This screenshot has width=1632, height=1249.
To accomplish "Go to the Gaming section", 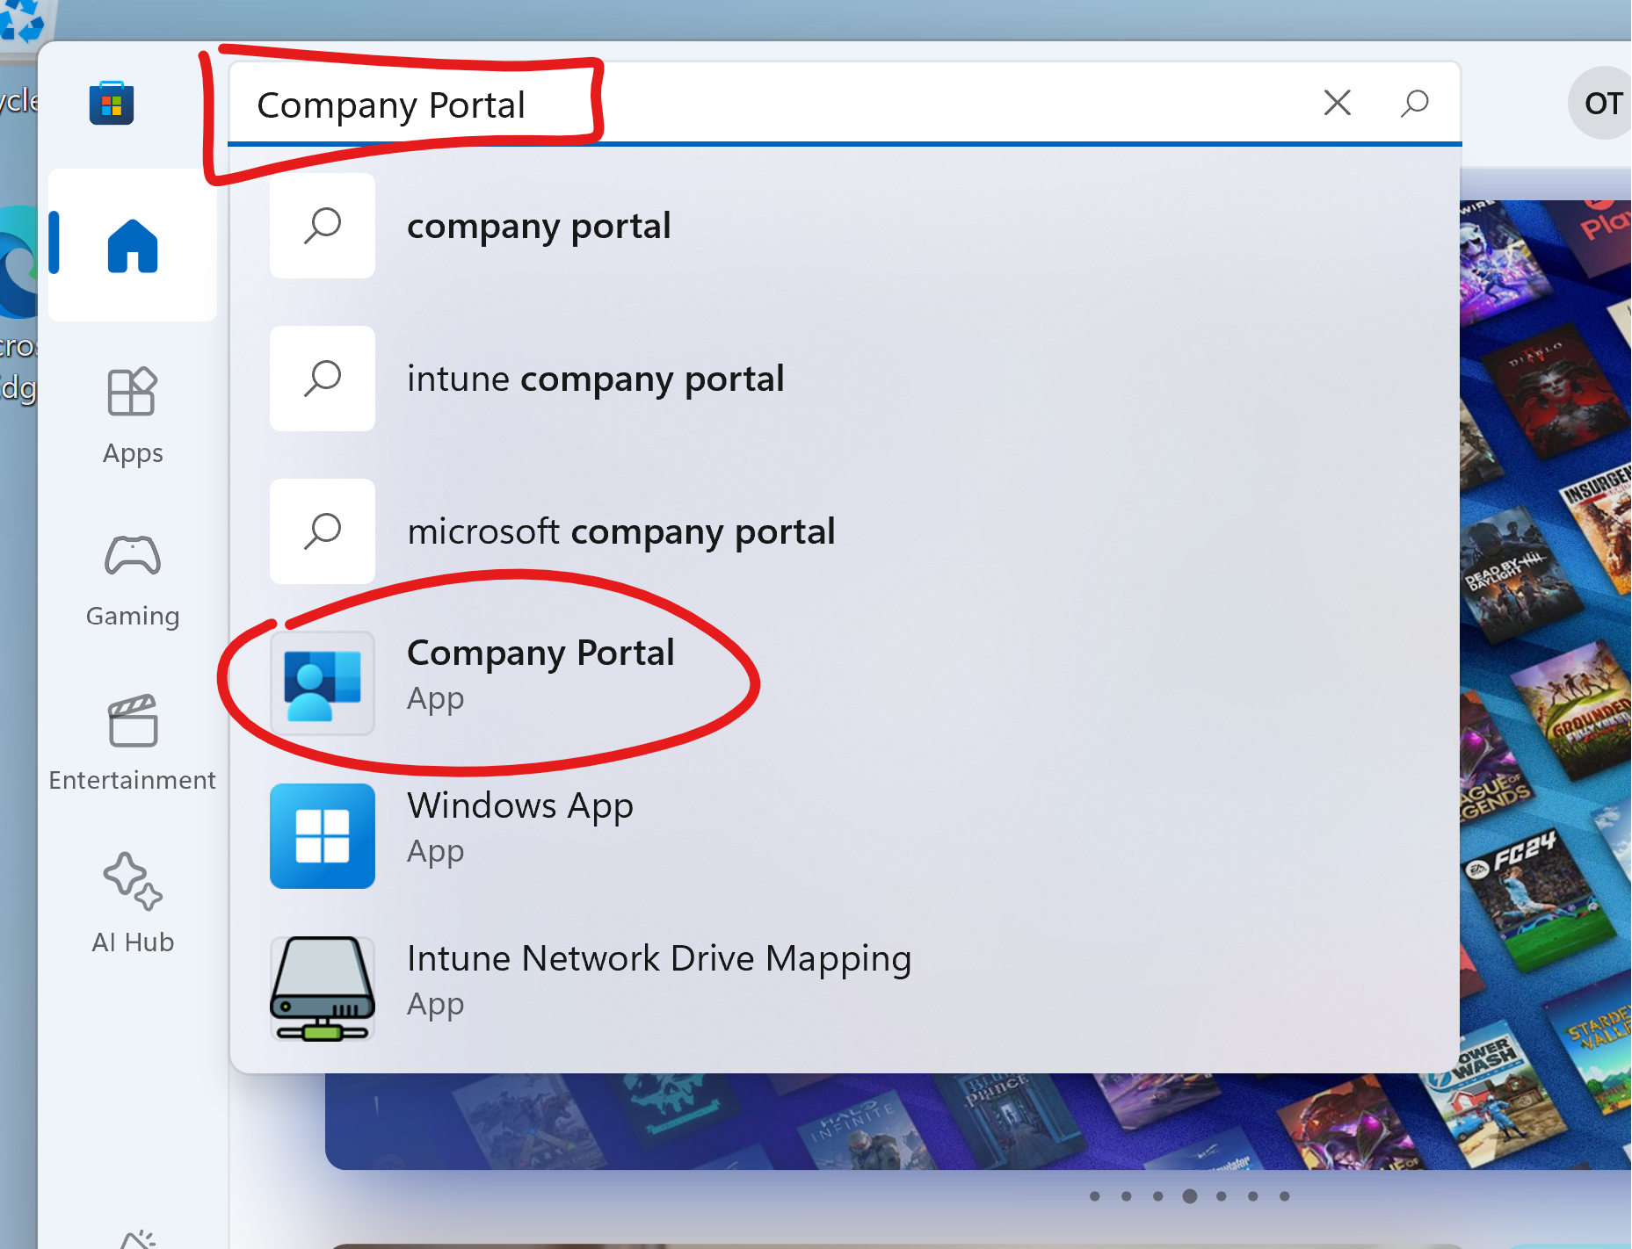I will (x=133, y=580).
